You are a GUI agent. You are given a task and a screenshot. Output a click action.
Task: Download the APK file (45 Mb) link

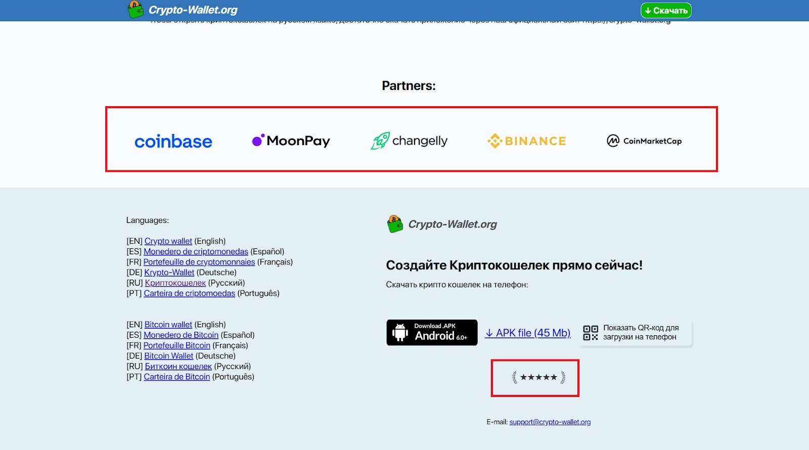pyautogui.click(x=528, y=333)
